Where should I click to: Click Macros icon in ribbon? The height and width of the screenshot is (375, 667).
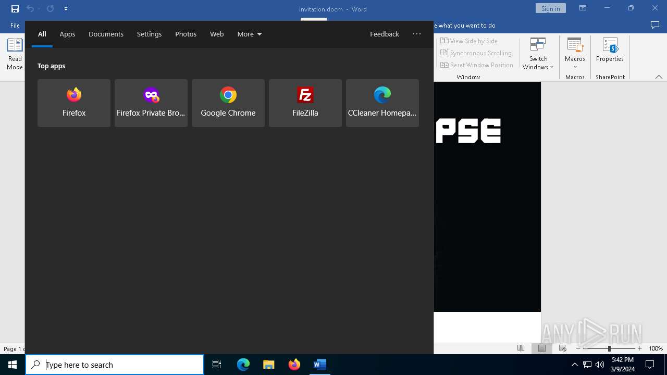(x=575, y=46)
